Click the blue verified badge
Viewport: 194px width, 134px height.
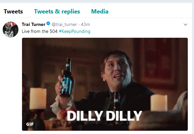coord(48,23)
